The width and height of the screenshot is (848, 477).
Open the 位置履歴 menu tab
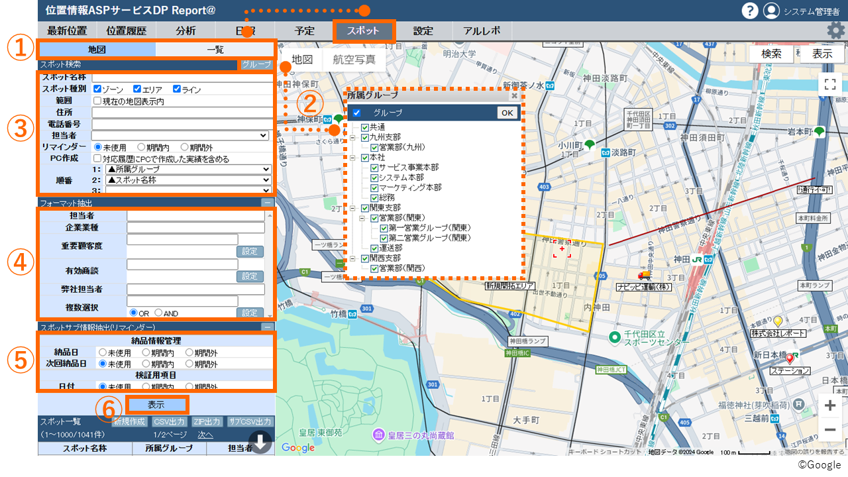126,31
